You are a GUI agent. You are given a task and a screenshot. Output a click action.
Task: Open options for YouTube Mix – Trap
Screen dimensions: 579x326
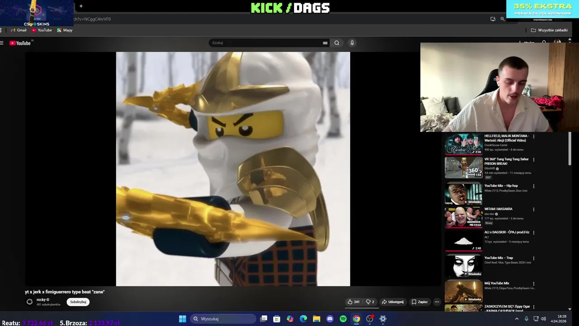coord(534,259)
